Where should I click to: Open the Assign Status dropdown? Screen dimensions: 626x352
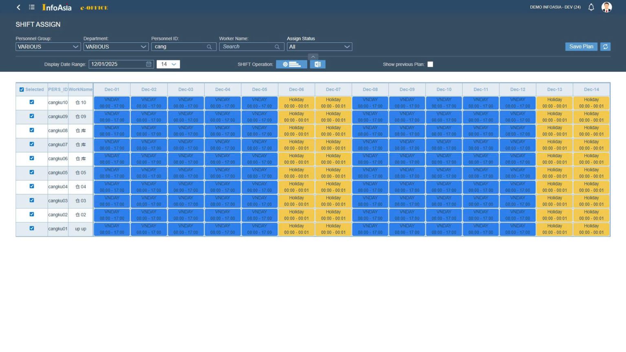(320, 47)
